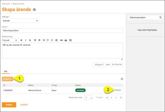Open the Format style dropdown
This screenshot has height=112, width=165.
(10, 40)
